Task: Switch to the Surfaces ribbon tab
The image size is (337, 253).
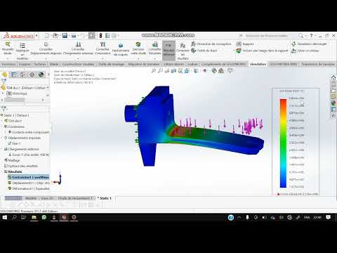Action: 40,64
